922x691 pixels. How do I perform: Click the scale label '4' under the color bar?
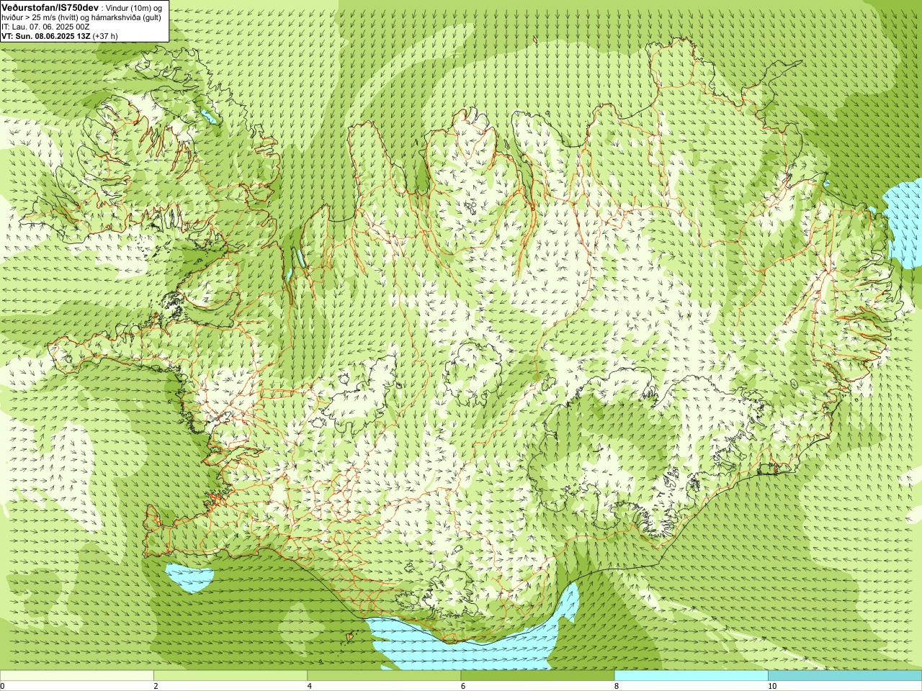click(x=310, y=687)
